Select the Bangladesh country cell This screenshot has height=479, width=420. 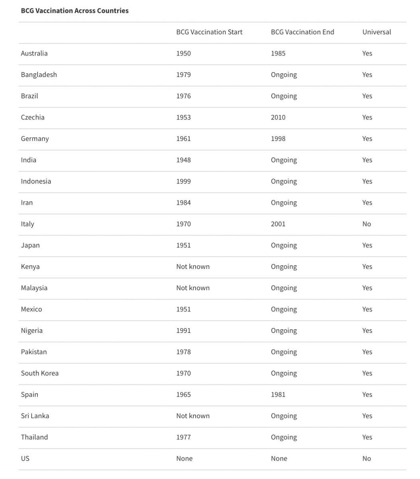[39, 75]
